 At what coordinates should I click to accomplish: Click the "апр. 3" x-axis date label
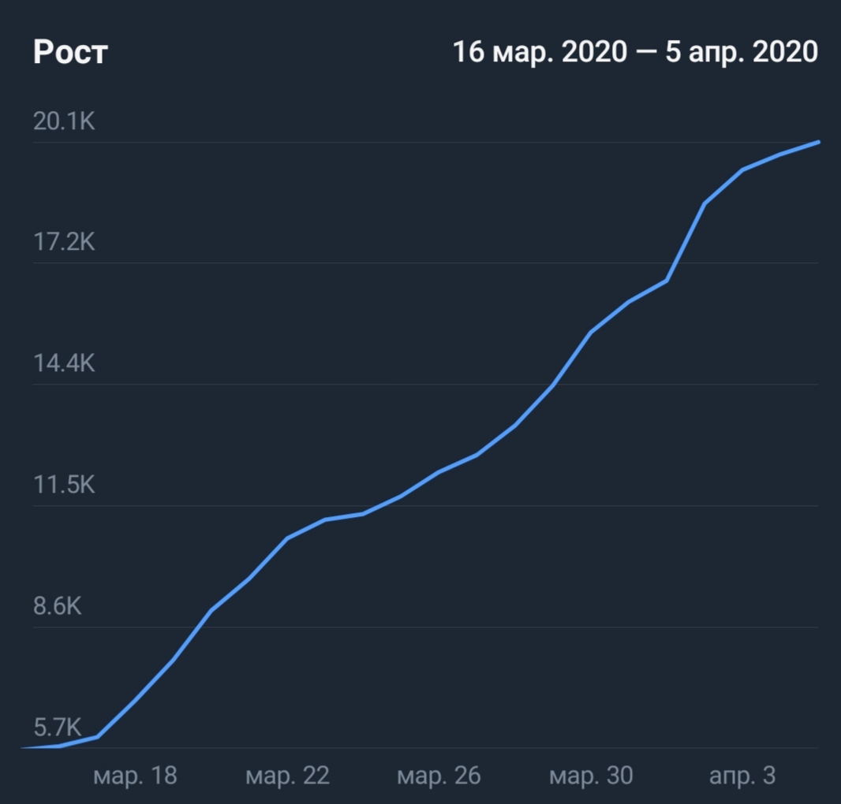point(742,776)
